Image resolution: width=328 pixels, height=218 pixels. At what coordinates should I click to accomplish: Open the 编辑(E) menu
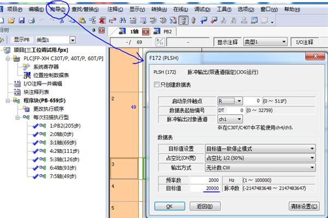(x=36, y=9)
